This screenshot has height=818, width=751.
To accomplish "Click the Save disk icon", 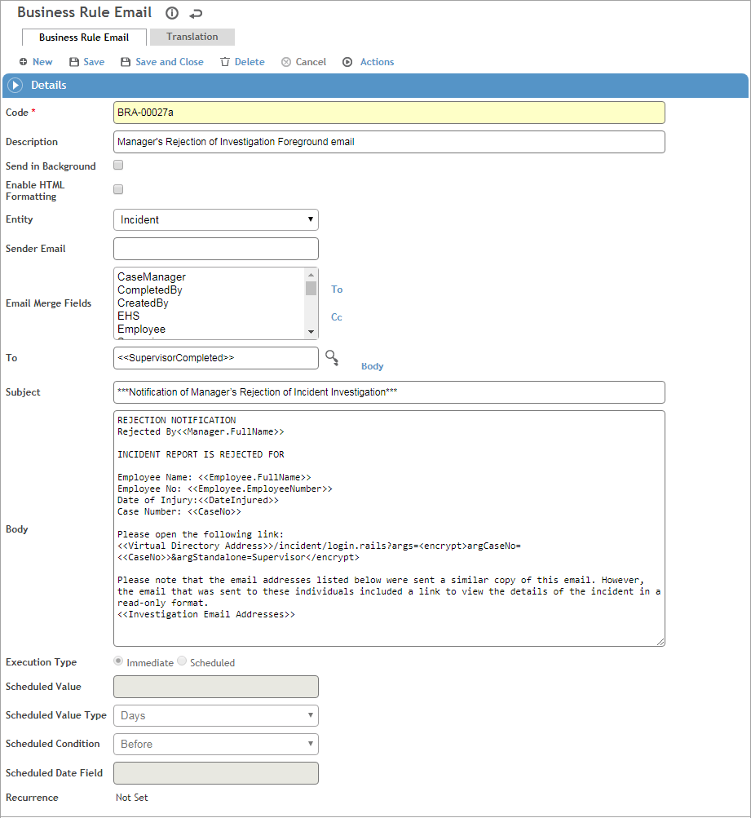I will pyautogui.click(x=74, y=62).
